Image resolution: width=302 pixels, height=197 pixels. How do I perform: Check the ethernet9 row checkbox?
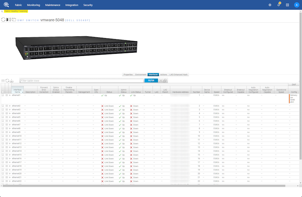pos(3,132)
